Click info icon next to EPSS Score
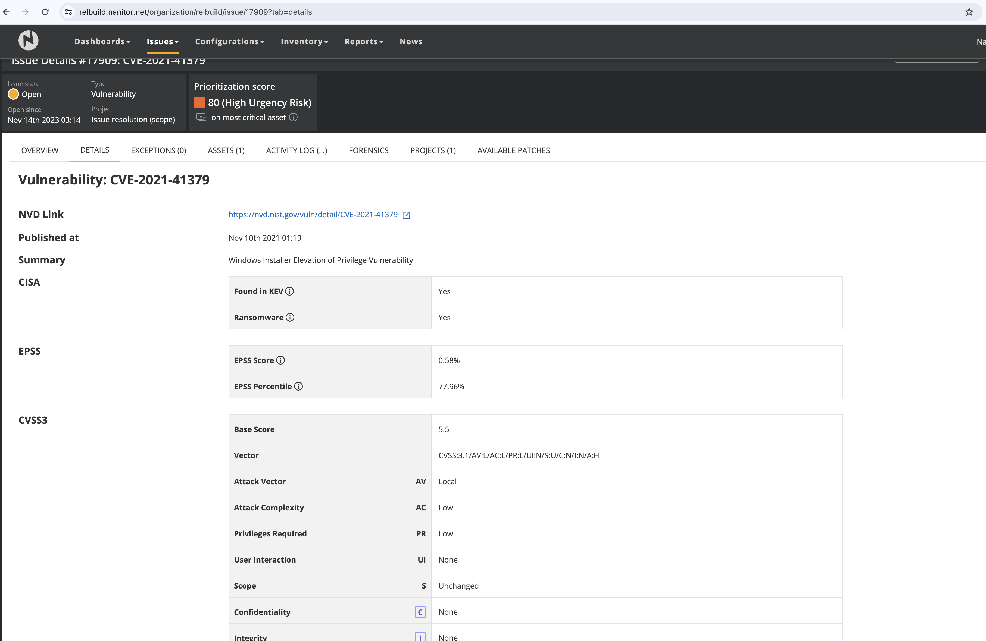Image resolution: width=986 pixels, height=641 pixels. [280, 360]
